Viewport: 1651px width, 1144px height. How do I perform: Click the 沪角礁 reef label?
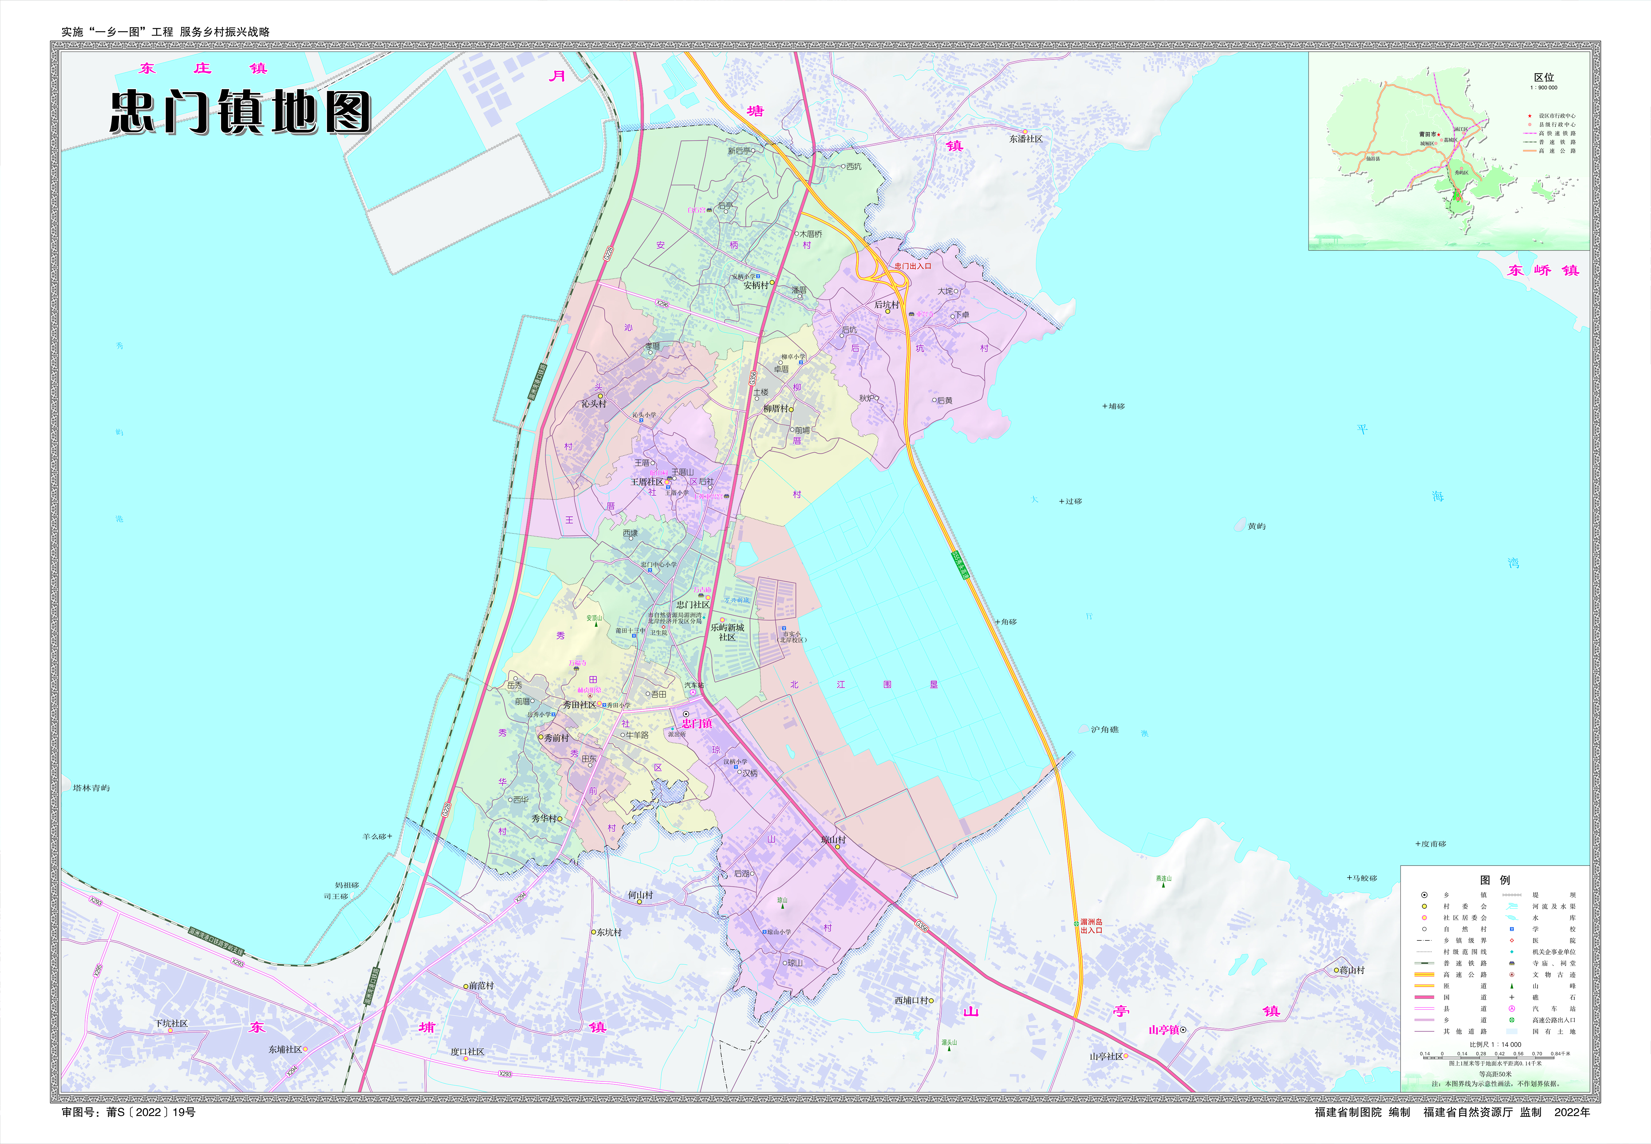click(x=1105, y=730)
